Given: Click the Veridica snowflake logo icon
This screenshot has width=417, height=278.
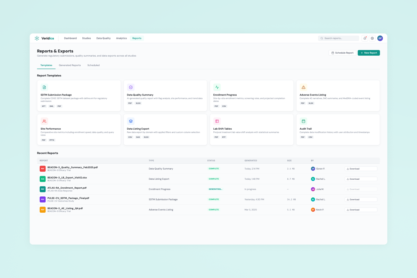Looking at the screenshot, I should pos(37,38).
